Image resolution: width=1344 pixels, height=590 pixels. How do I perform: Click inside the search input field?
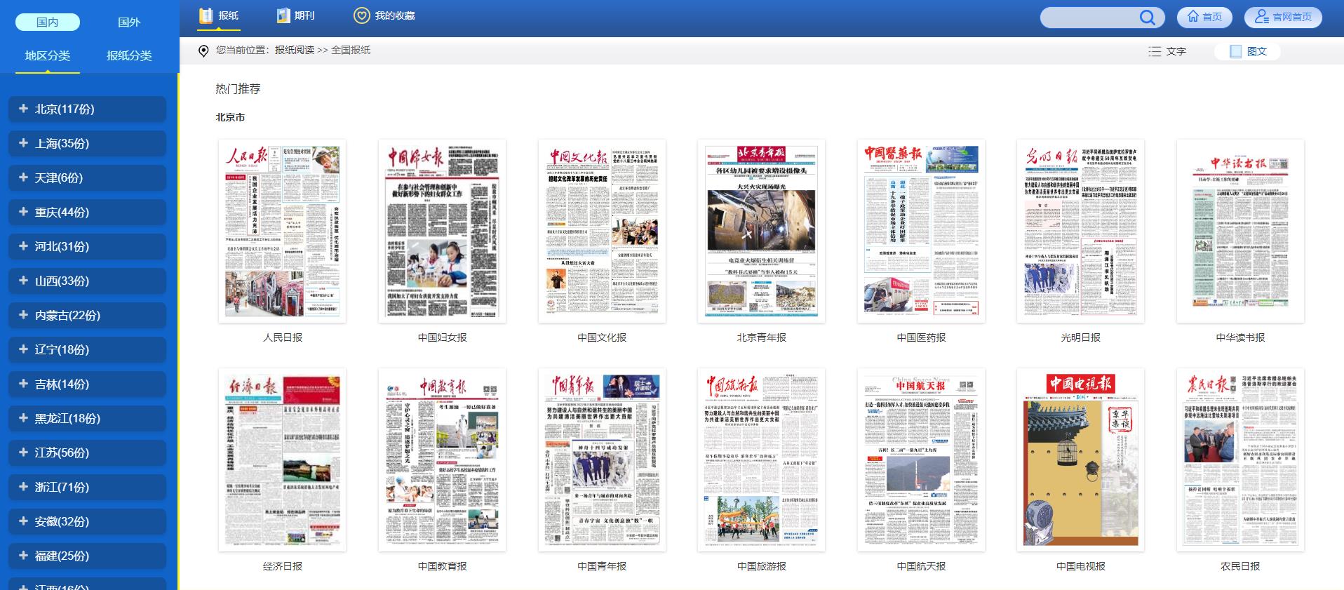(x=1089, y=18)
